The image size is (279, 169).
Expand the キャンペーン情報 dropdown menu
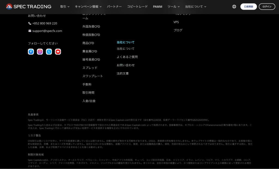coord(88,7)
